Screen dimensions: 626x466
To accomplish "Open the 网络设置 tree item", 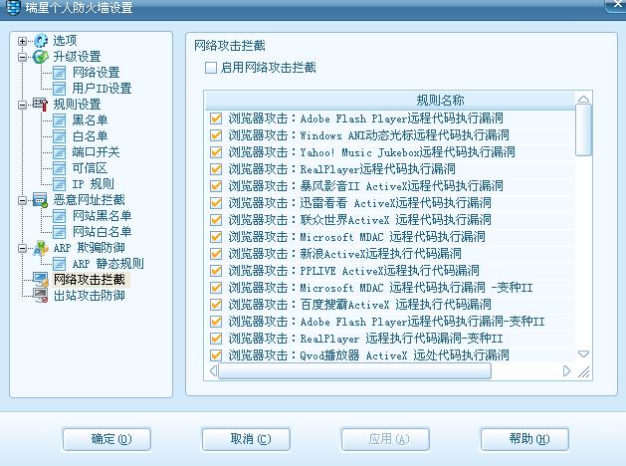I will (97, 73).
